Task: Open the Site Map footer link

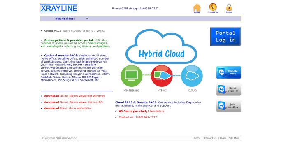Action: coord(234,138)
